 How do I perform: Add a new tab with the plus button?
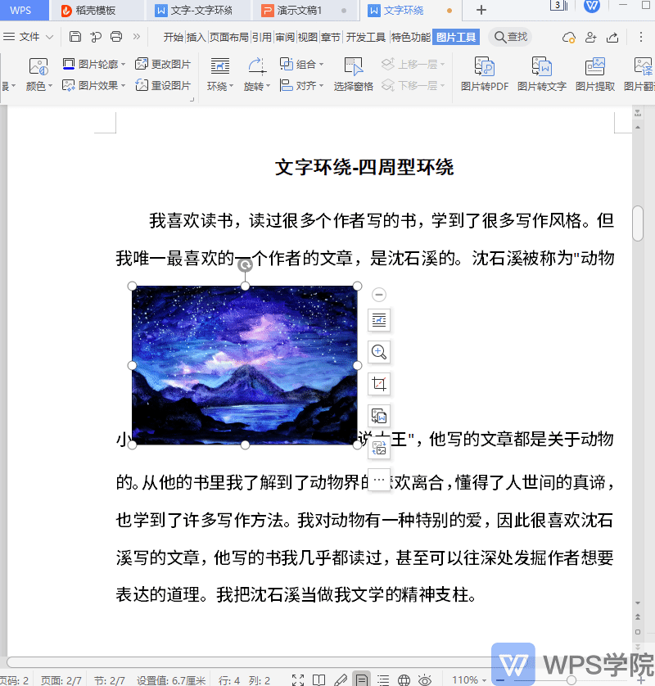click(x=481, y=10)
